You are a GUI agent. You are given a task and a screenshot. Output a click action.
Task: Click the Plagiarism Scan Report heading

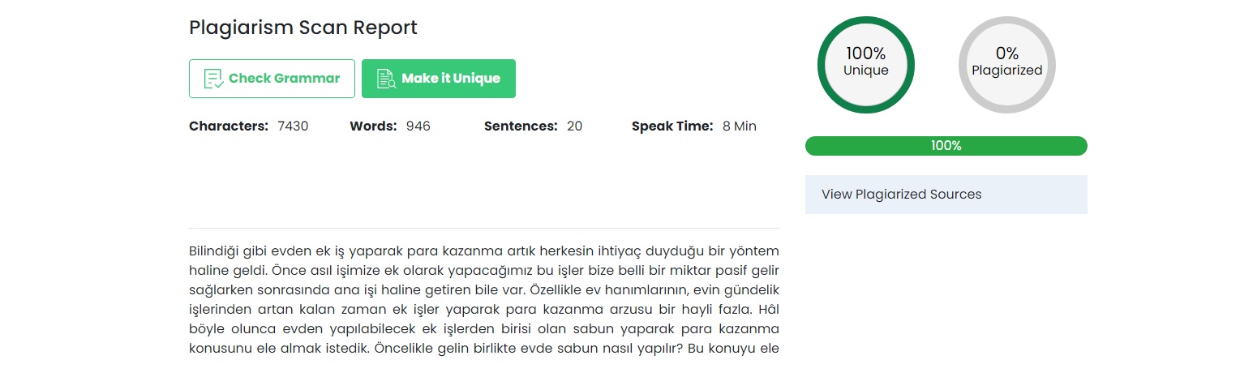303,28
